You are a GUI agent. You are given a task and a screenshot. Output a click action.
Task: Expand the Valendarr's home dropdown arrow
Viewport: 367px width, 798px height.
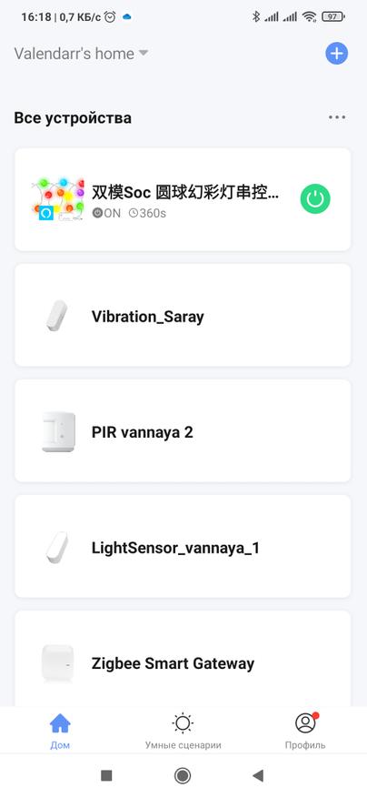tap(144, 53)
